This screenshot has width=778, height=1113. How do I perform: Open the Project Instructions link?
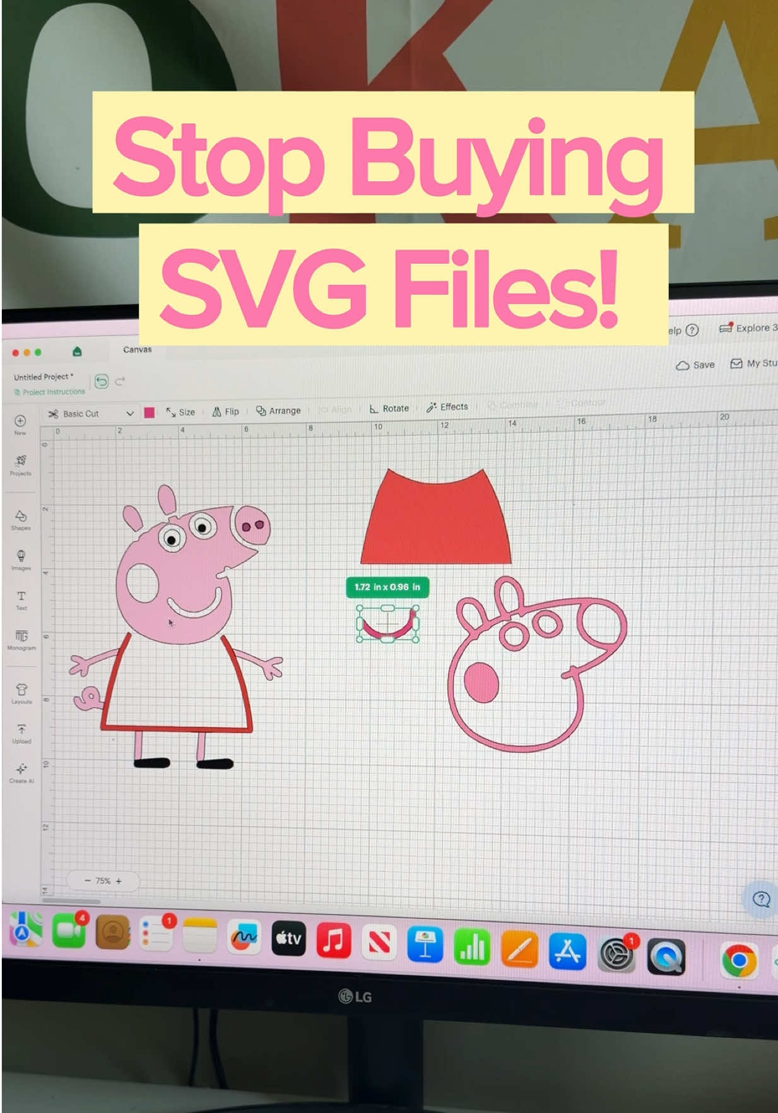[50, 392]
